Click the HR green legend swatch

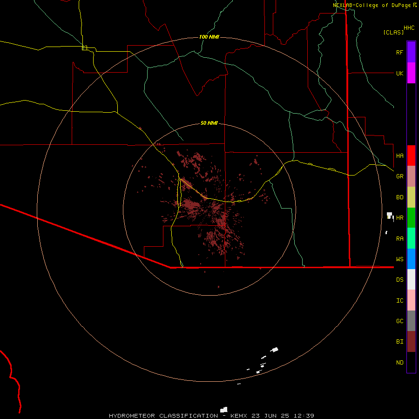(411, 218)
